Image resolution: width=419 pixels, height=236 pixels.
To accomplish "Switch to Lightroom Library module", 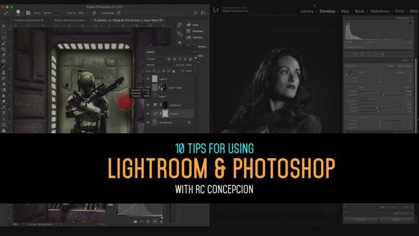I will [307, 11].
